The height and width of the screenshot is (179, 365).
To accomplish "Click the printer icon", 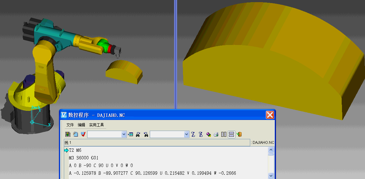I will click(216, 134).
